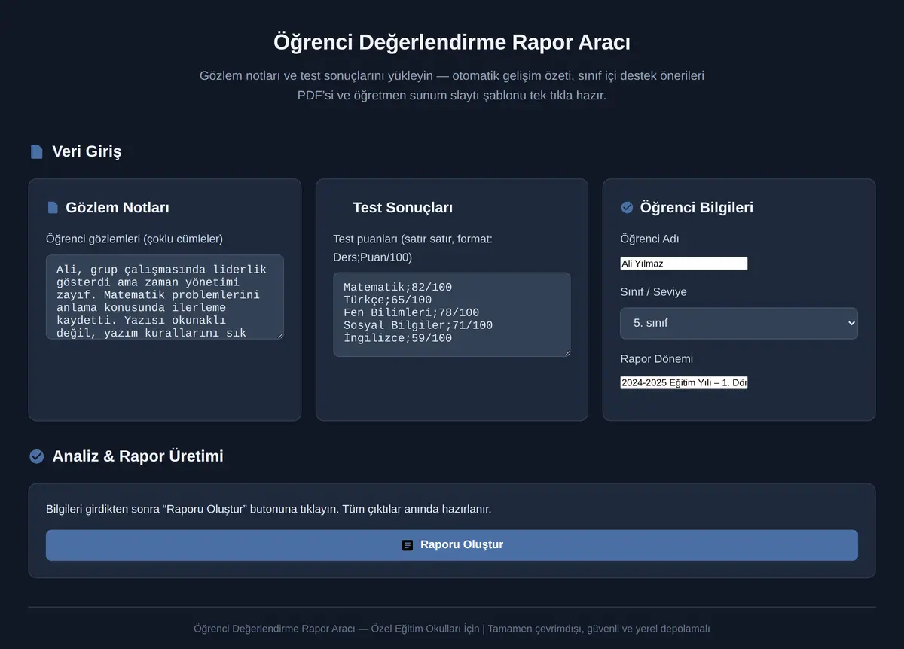Click the footer text mentioning Özel Eğitim Okulları
The width and height of the screenshot is (904, 649).
(x=452, y=629)
